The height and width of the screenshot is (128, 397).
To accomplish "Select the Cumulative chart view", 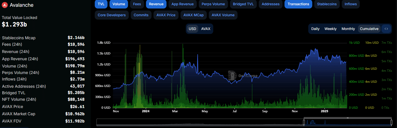I will [369, 29].
